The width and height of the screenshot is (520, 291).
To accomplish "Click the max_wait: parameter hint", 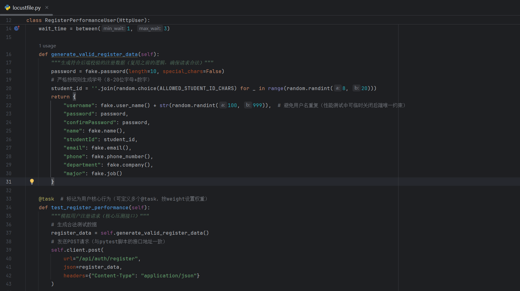I will click(x=150, y=28).
